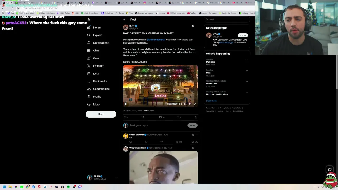The height and width of the screenshot is (190, 338).
Task: Like the post with 24 likes
Action: tap(162, 117)
